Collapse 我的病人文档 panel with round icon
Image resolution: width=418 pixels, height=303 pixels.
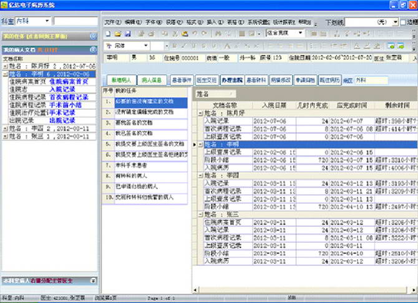coord(94,48)
